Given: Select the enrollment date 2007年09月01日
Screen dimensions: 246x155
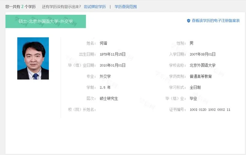Looking at the screenshot, I should coord(203,54).
